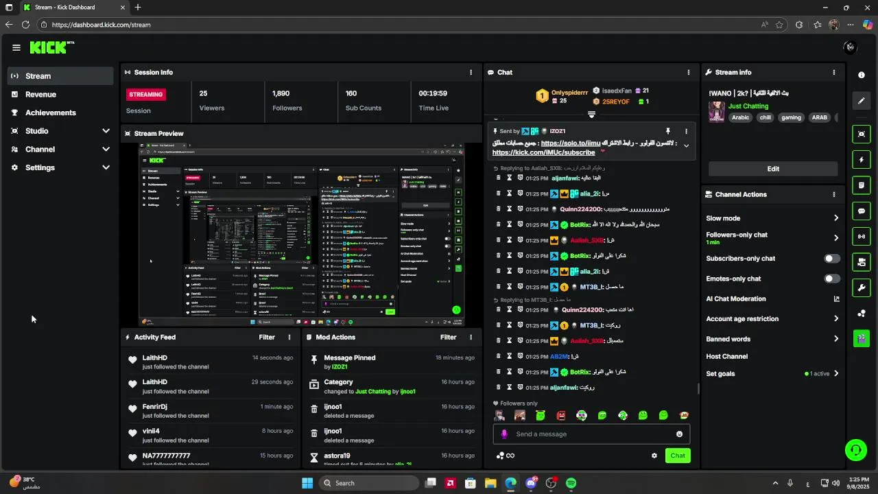Click the pin icon on pinned message
This screenshot has width=878, height=494.
[667, 131]
